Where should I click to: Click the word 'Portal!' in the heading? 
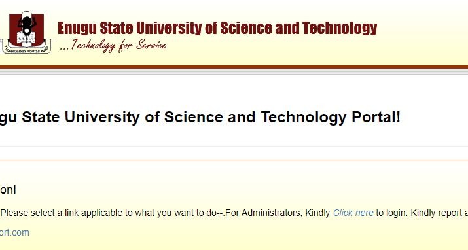[x=376, y=117]
